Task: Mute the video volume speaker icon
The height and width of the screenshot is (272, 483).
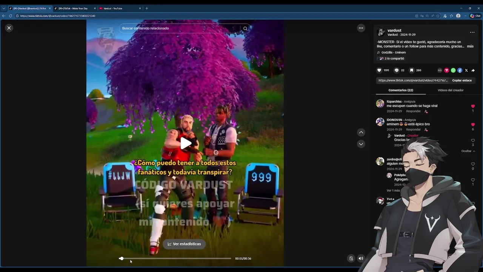Action: [x=361, y=258]
